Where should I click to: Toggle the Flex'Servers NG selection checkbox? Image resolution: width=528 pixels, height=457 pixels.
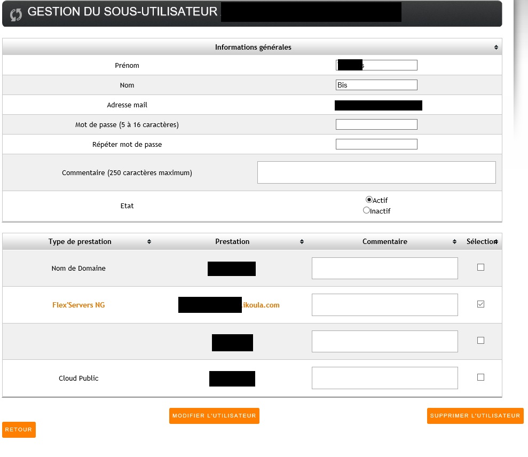pyautogui.click(x=480, y=304)
